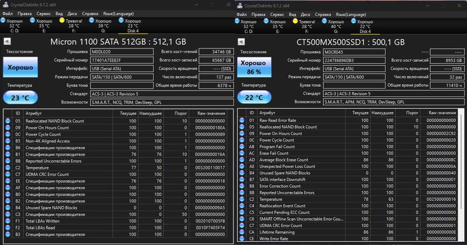The image size is (467, 245).
Task: Click status icon of Reallocated NAND Block Count row, left
Action: [x=8, y=121]
